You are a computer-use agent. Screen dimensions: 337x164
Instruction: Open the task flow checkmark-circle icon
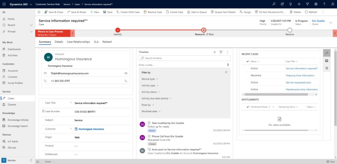(x=282, y=4)
